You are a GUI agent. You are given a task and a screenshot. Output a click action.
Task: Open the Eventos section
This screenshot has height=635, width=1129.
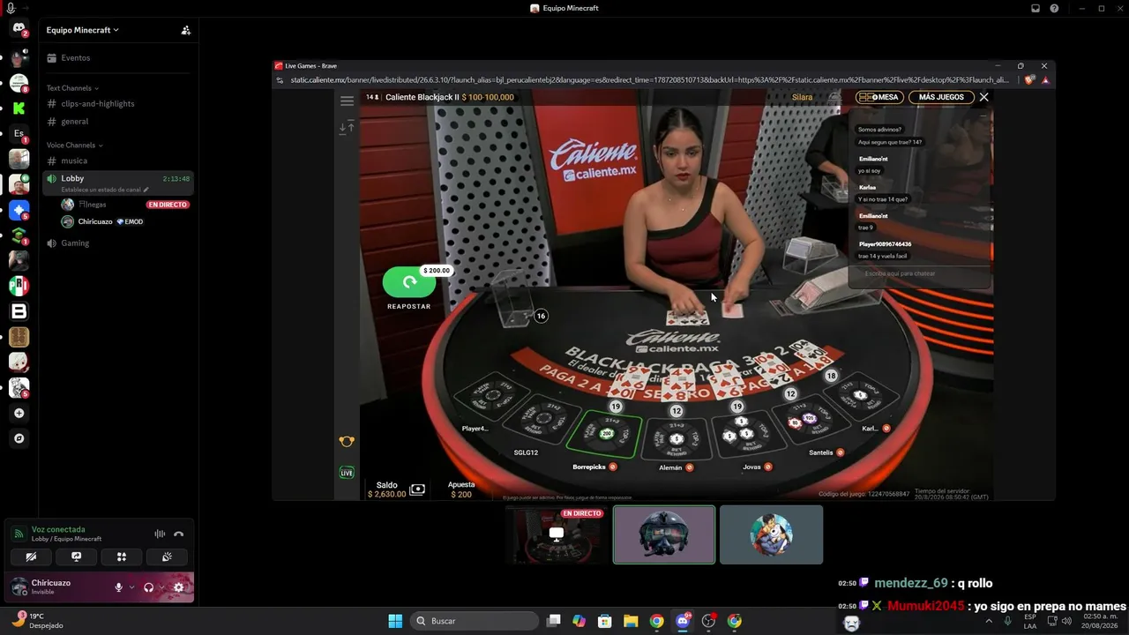pyautogui.click(x=118, y=58)
